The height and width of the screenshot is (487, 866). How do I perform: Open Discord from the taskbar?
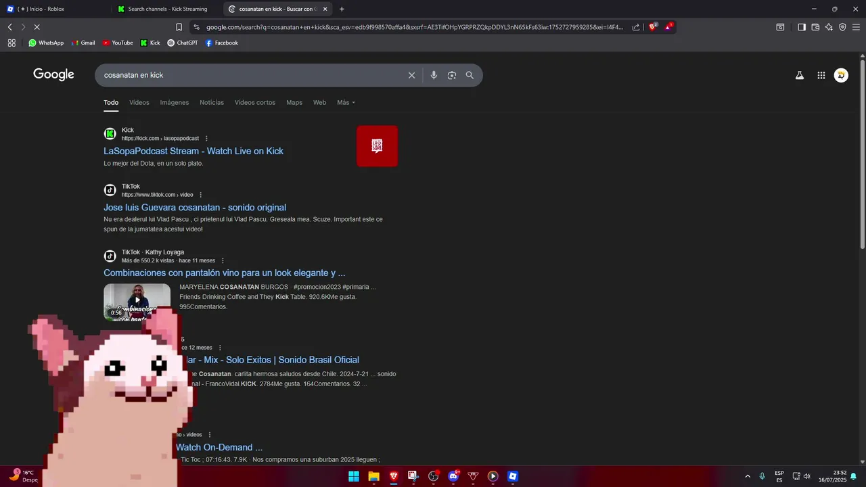(x=453, y=476)
